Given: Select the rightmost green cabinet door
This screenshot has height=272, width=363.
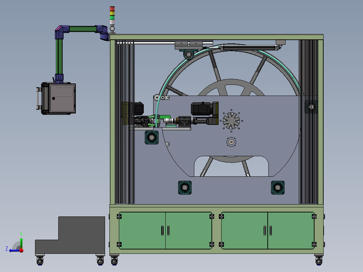Looking at the screenshot, I should (291, 231).
